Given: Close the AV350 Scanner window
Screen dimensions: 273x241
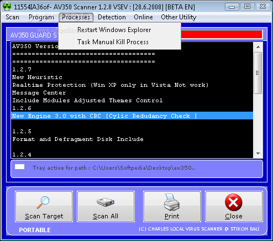Looking at the screenshot, I should click(x=263, y=7).
